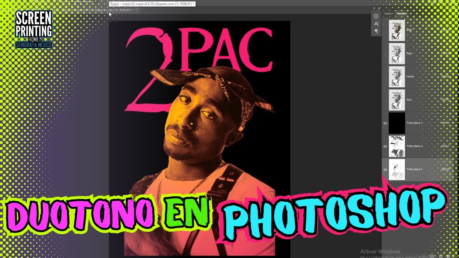This screenshot has height=258, width=459.
Task: Select the Verde channel thumbnail
Action: tap(397, 77)
